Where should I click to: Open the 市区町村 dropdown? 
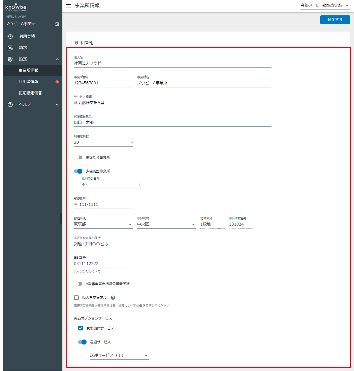(x=166, y=224)
